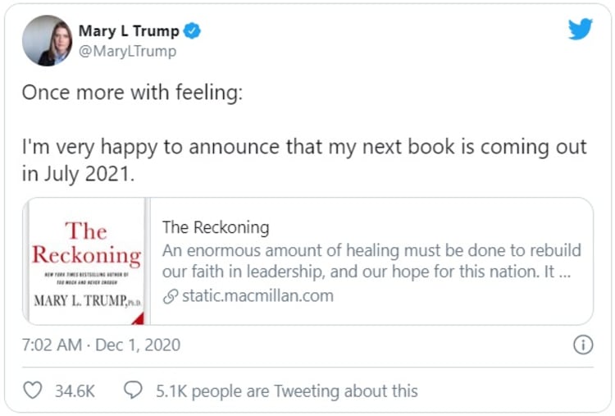Click the July 2021 book announcement text

[x=303, y=158]
